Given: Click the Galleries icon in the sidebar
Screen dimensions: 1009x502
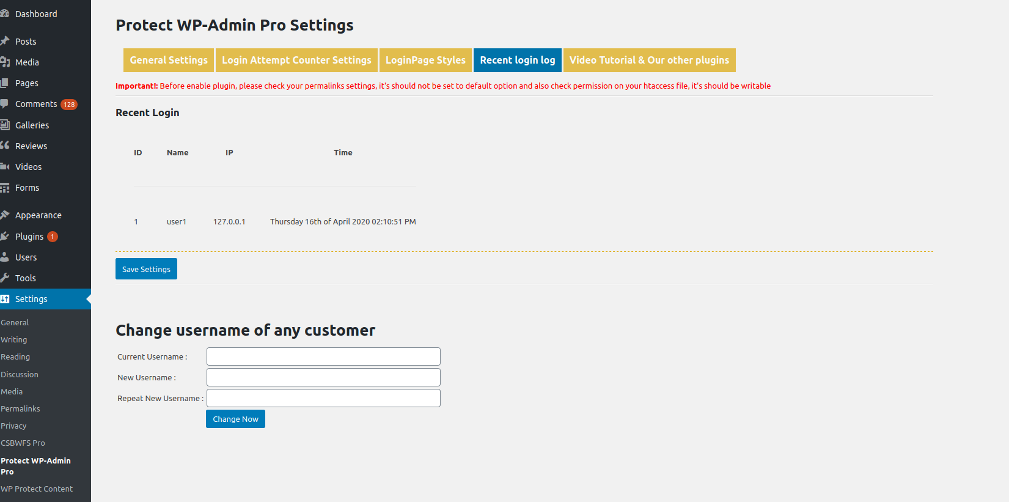Looking at the screenshot, I should (x=4, y=125).
